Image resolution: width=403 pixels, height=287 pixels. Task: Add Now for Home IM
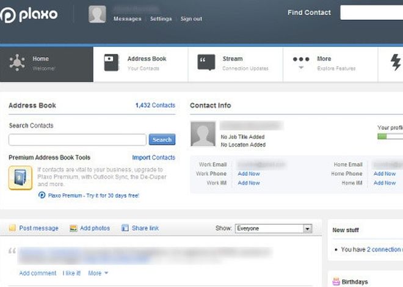click(x=385, y=183)
